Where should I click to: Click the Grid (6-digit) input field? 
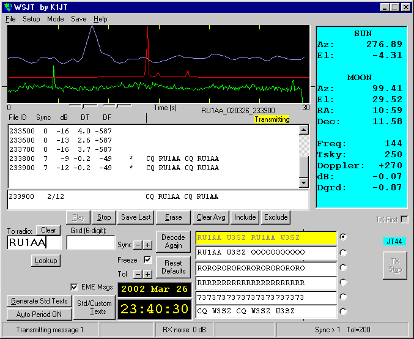coord(91,242)
